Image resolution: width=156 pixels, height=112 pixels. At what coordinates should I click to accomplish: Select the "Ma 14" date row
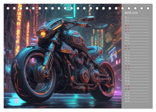click(137, 55)
